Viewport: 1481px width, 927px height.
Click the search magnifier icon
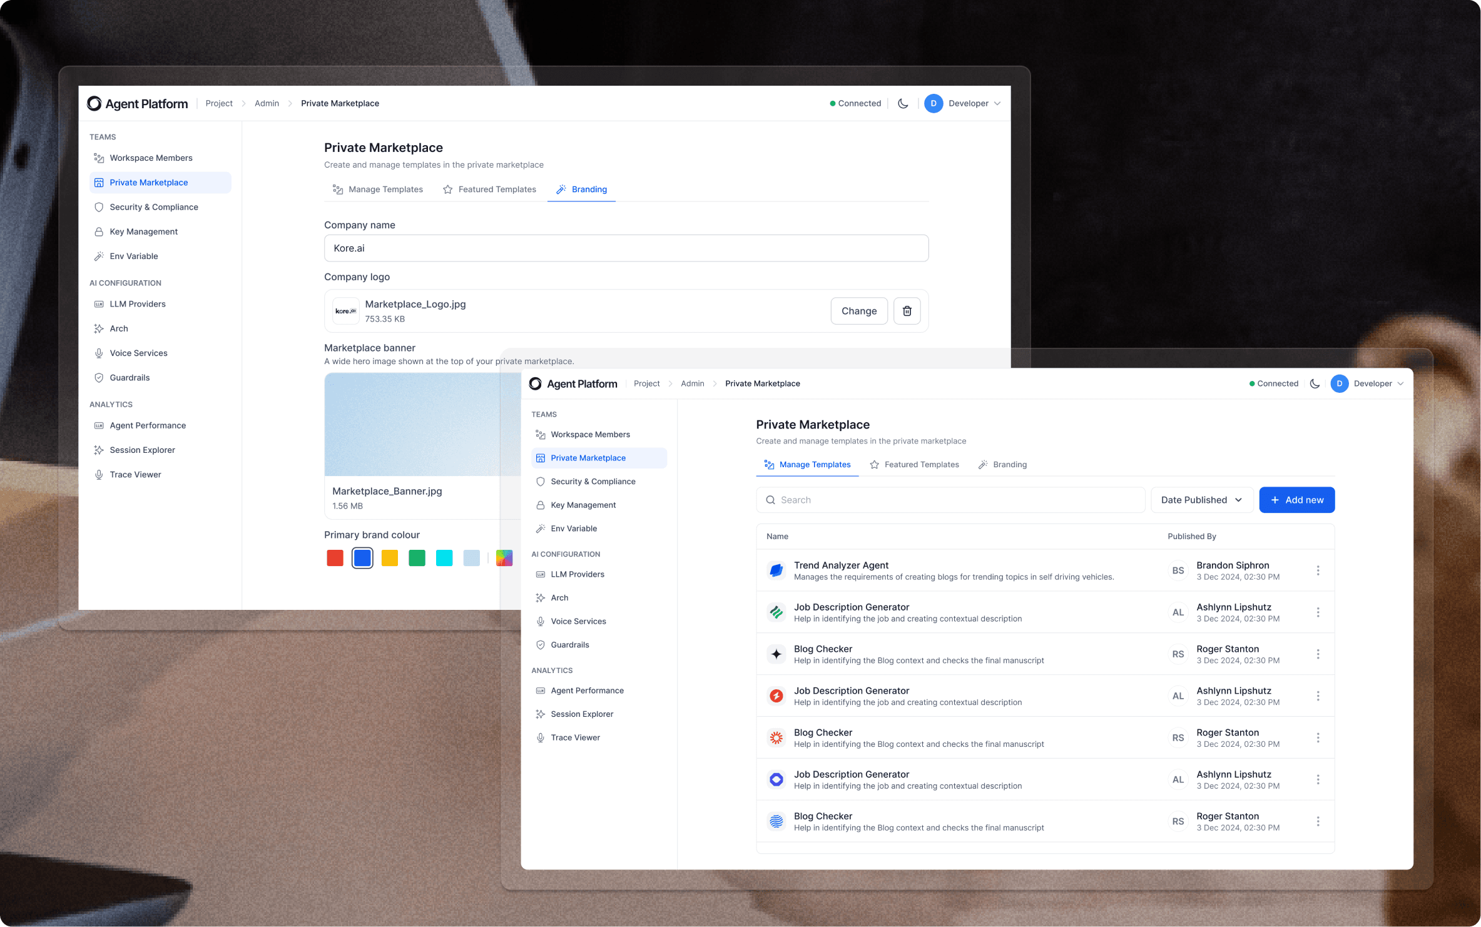point(770,500)
